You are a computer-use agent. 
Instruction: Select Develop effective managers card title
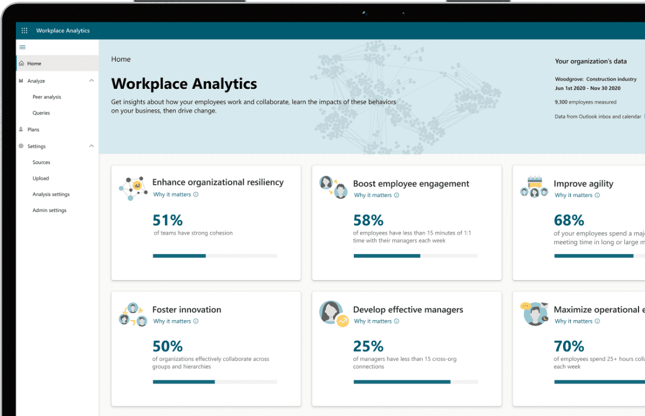pos(408,309)
